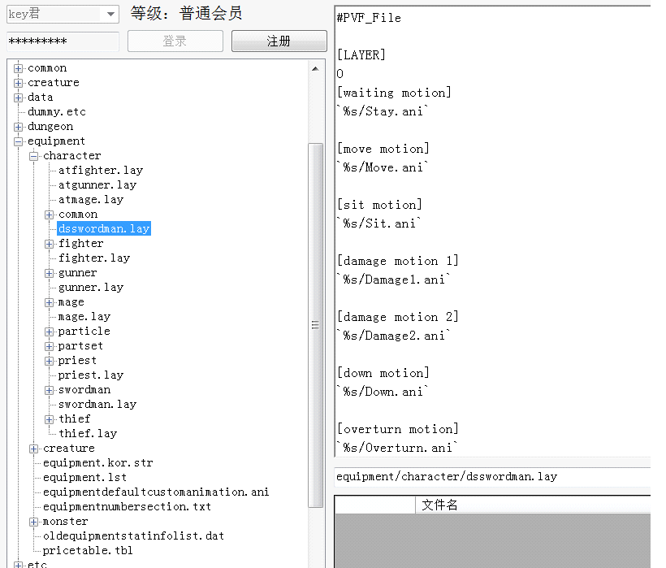Expand the creature root folder node
The height and width of the screenshot is (568, 666).
coord(18,83)
